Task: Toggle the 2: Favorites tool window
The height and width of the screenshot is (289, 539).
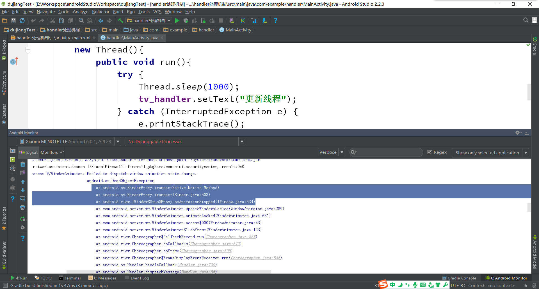Action: coord(4,219)
